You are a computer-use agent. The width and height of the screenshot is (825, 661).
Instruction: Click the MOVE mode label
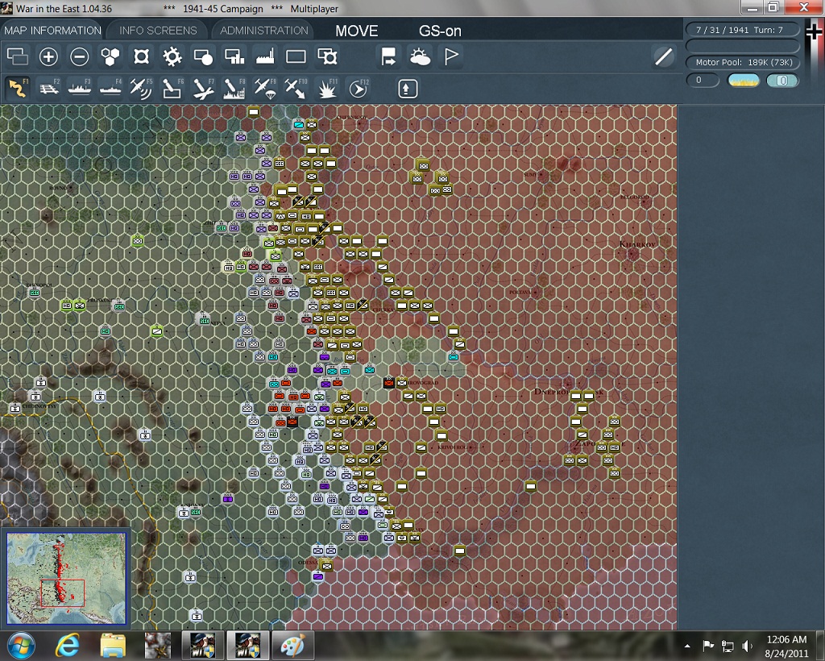click(357, 31)
